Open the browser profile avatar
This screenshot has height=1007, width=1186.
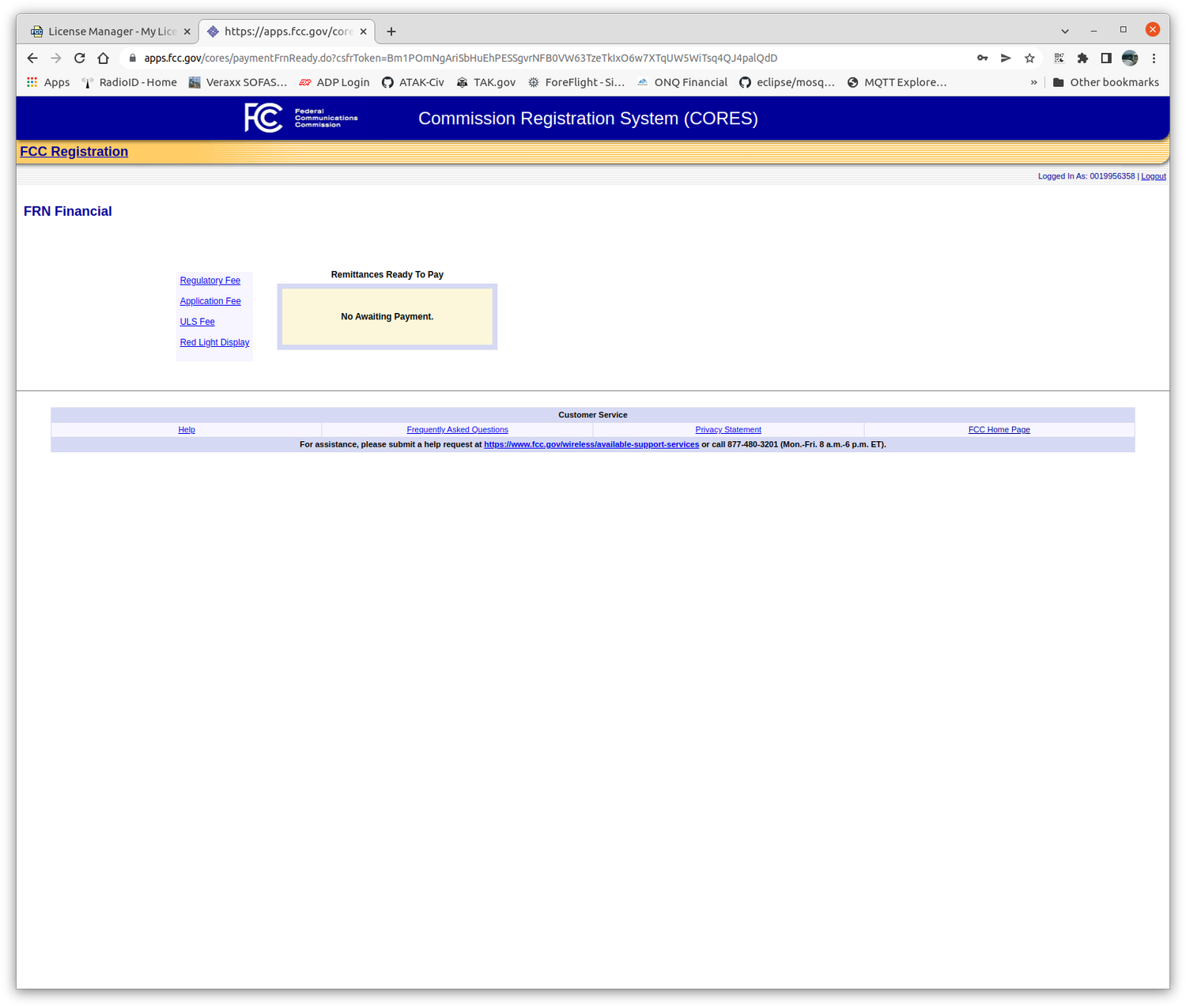pyautogui.click(x=1129, y=58)
